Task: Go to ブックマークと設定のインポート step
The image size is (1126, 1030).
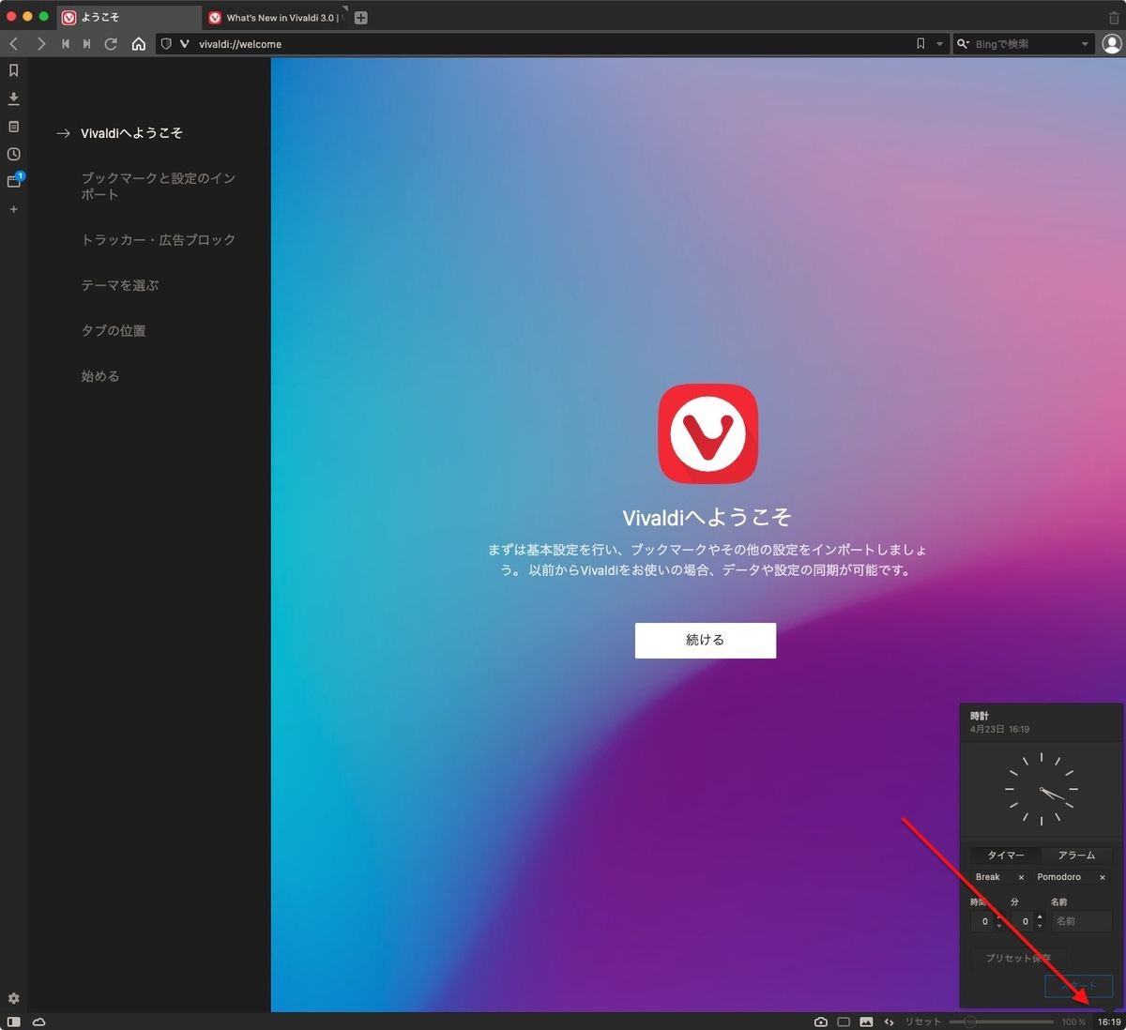Action: click(158, 186)
